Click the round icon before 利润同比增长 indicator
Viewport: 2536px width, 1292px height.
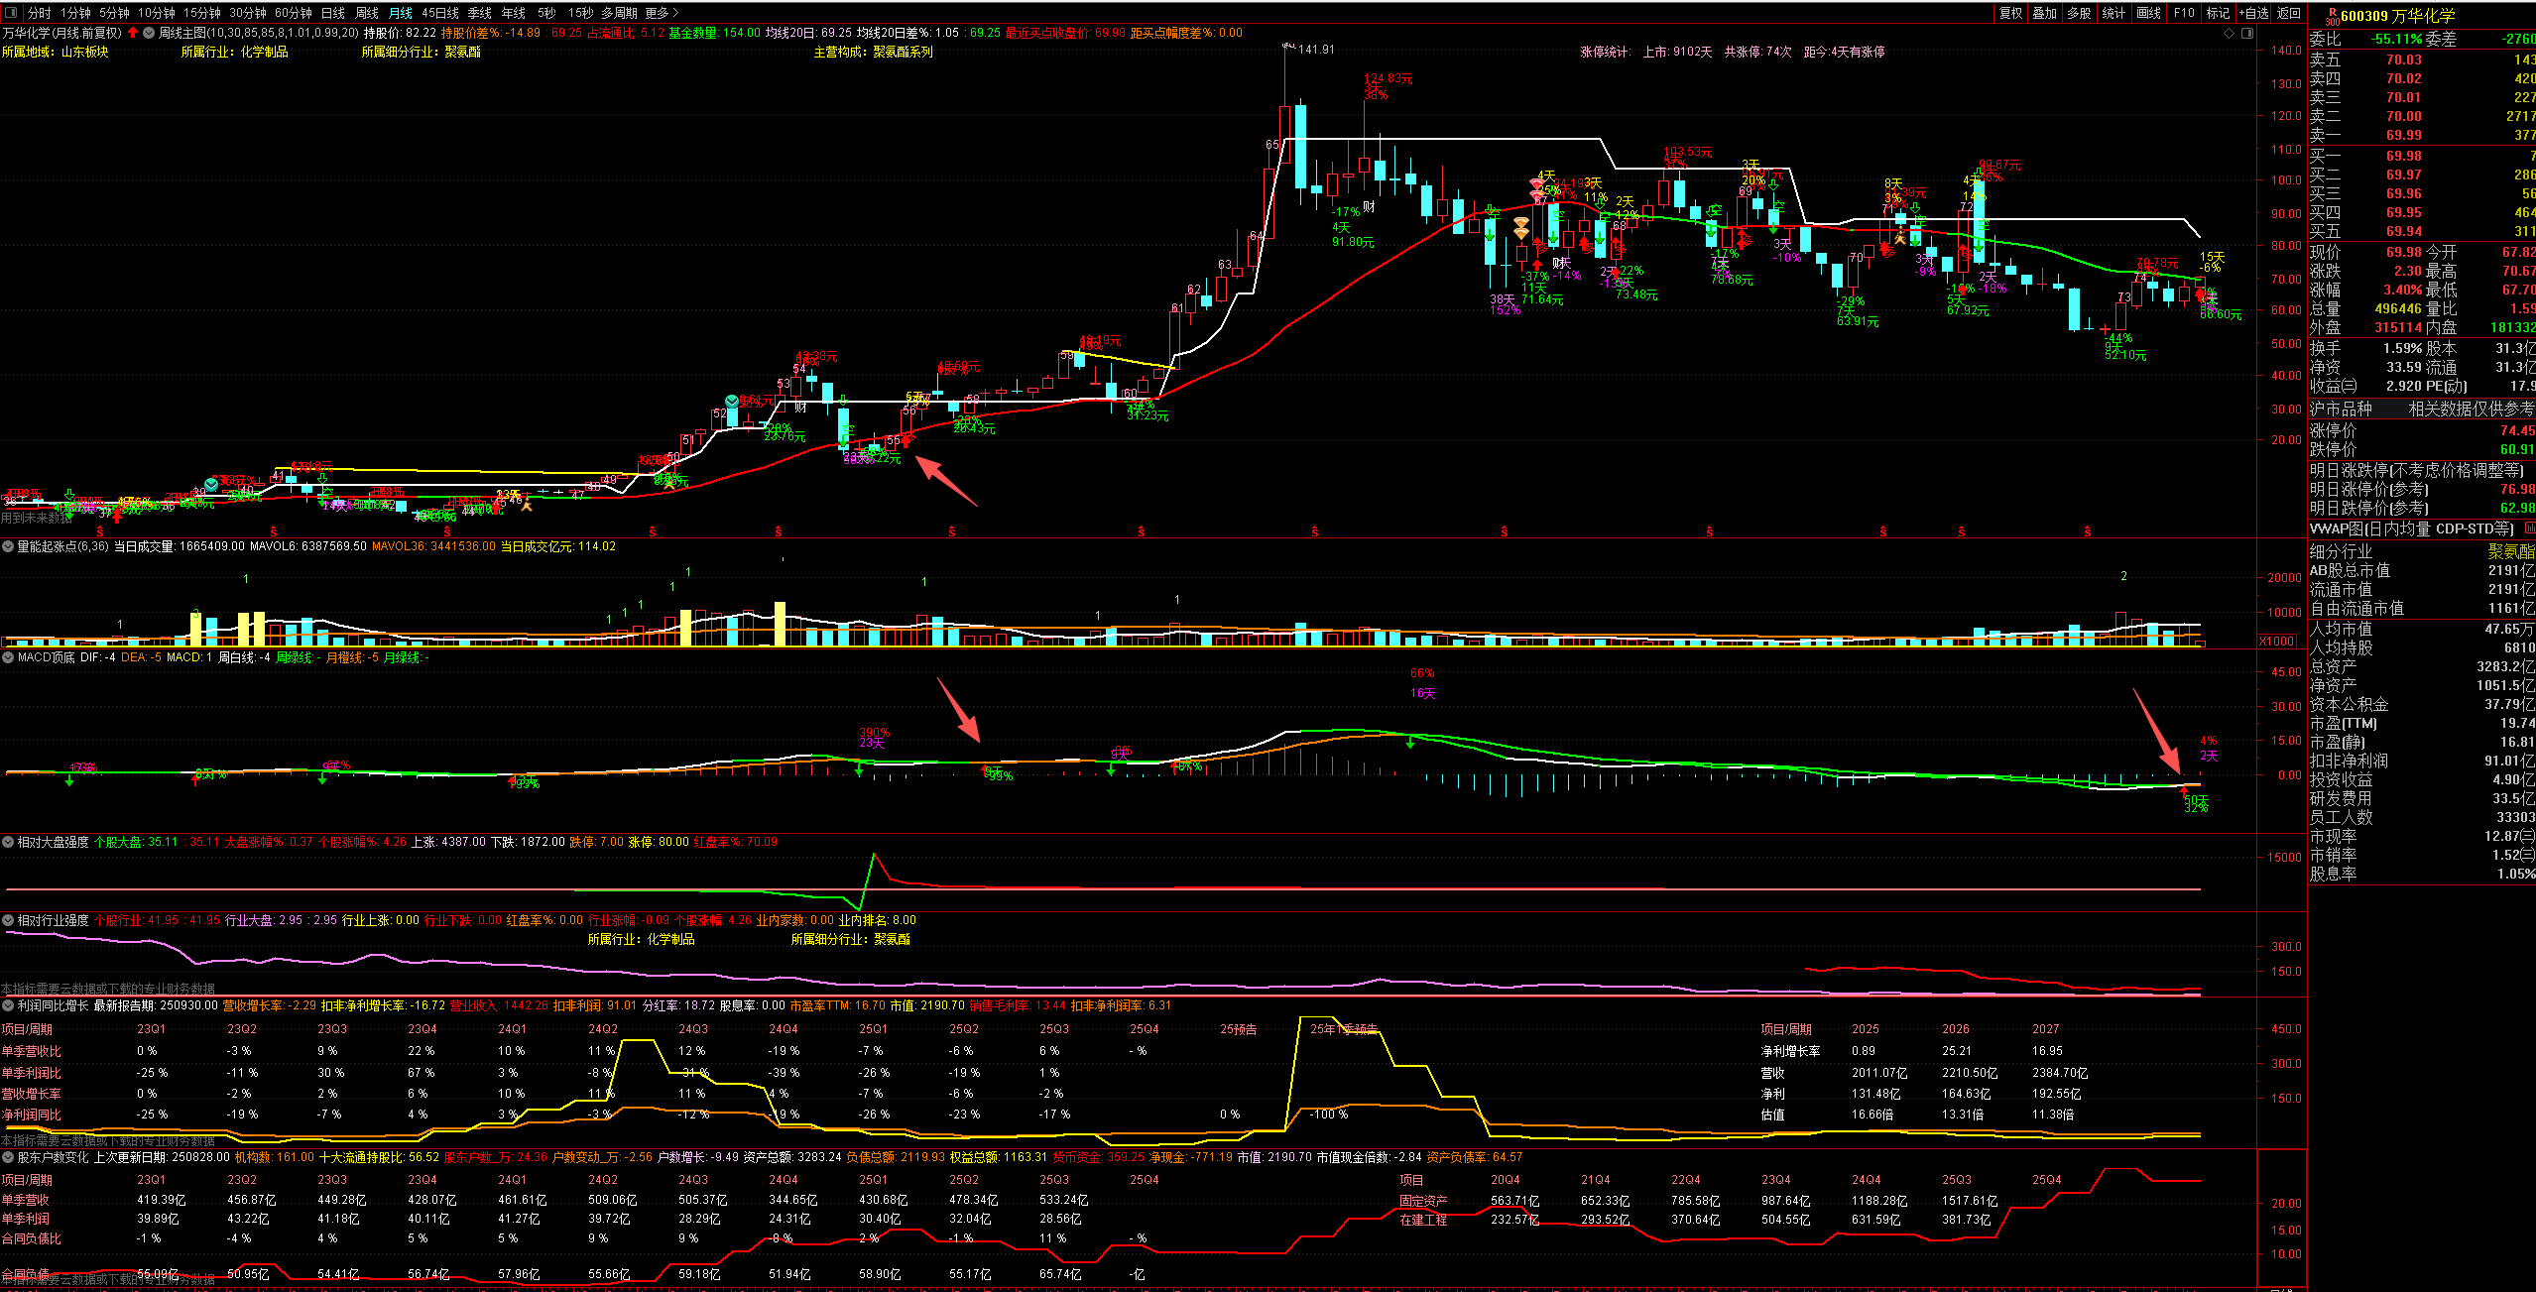tap(8, 1005)
